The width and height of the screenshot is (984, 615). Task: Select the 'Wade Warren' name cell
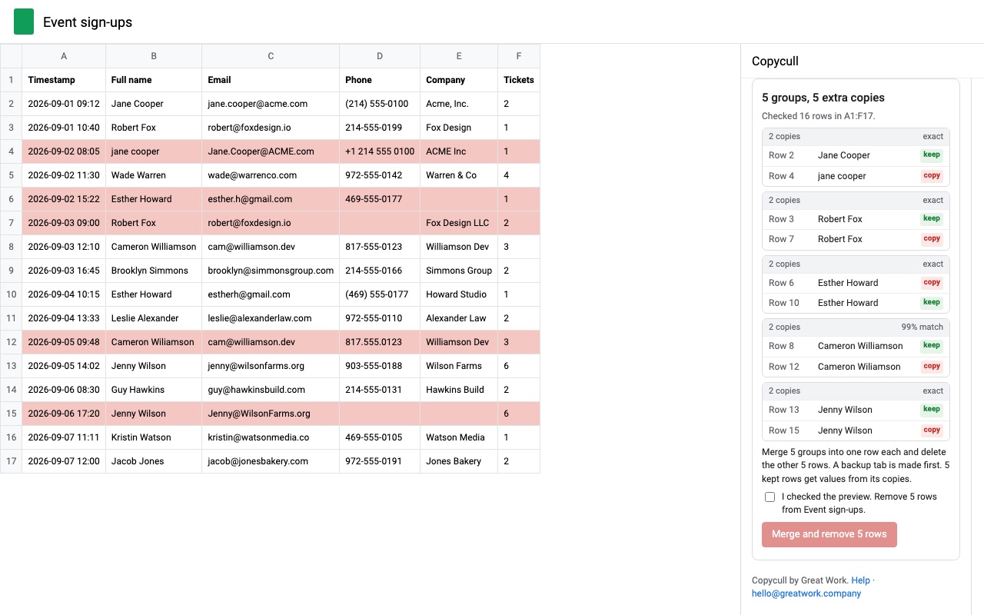coord(154,175)
